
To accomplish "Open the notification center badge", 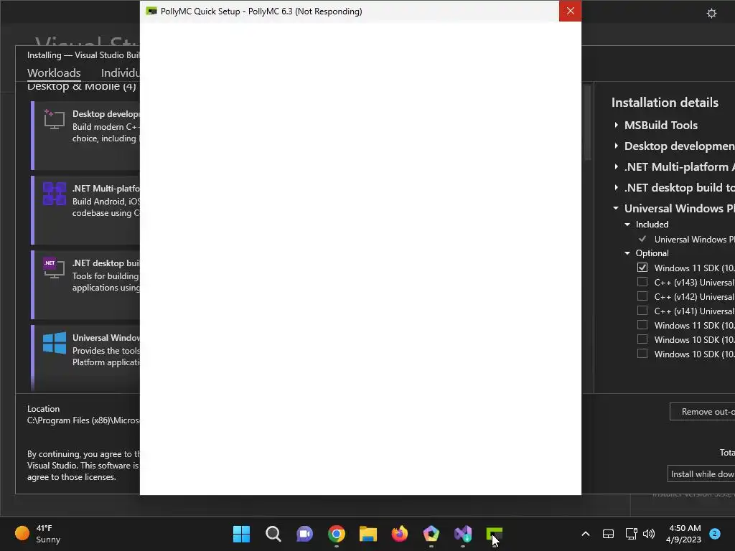I will (x=715, y=534).
